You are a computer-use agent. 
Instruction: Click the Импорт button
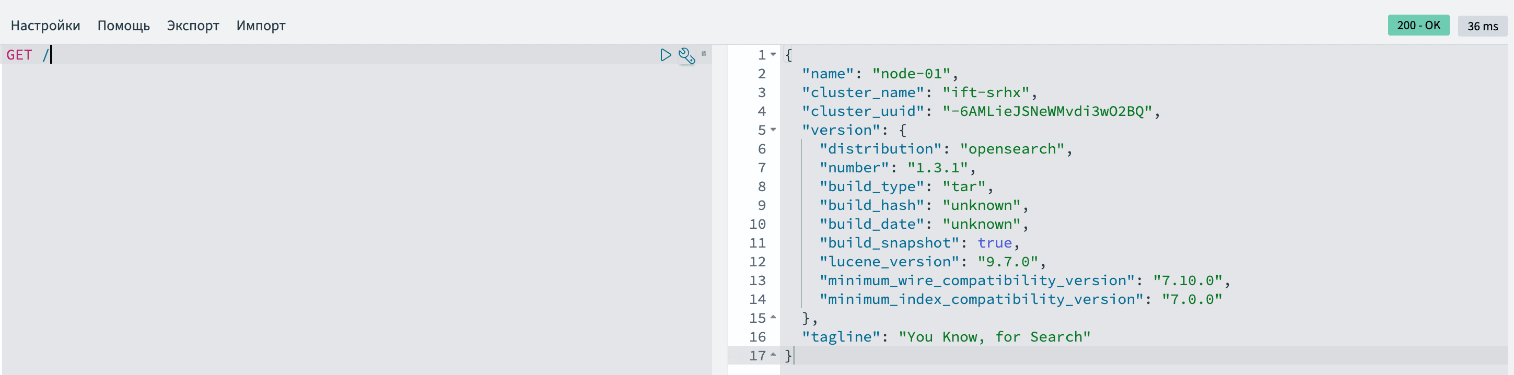coord(261,26)
